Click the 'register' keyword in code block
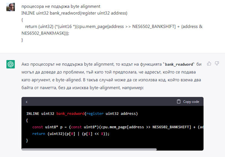 [x=95, y=113]
